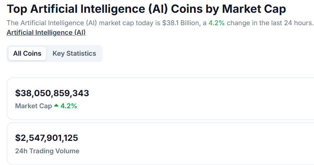Switch to the Key Statistics tab
Viewport: 314px width, 165px height.
coord(74,54)
